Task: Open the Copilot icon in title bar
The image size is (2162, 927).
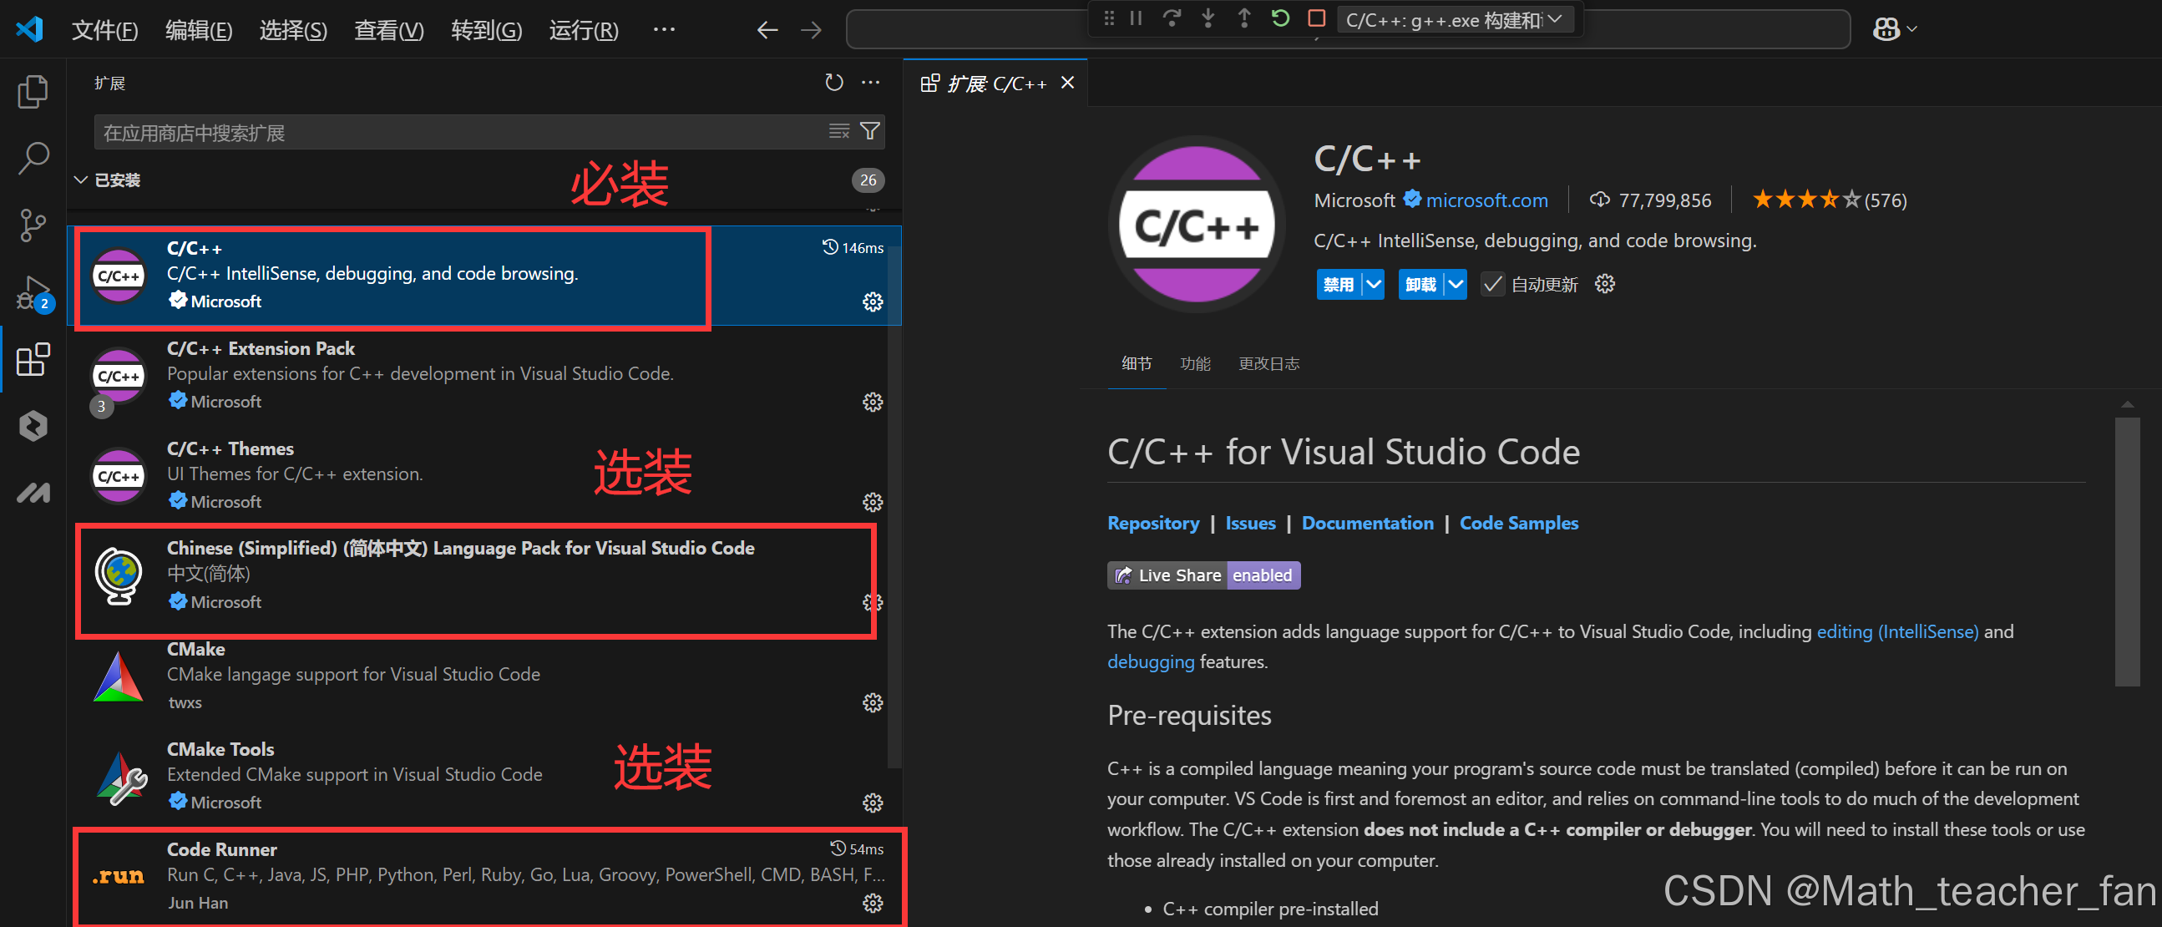Action: click(1886, 29)
